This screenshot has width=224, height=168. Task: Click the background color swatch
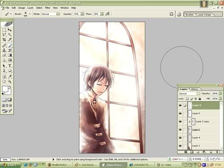[9, 93]
